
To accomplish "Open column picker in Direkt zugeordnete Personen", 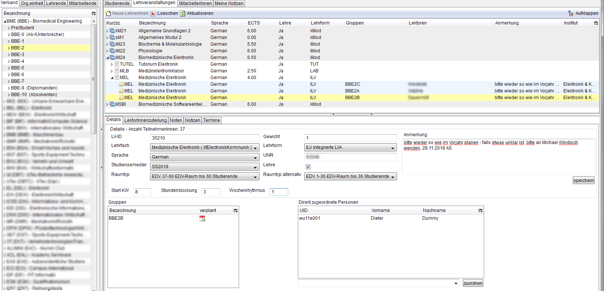I will click(480, 210).
